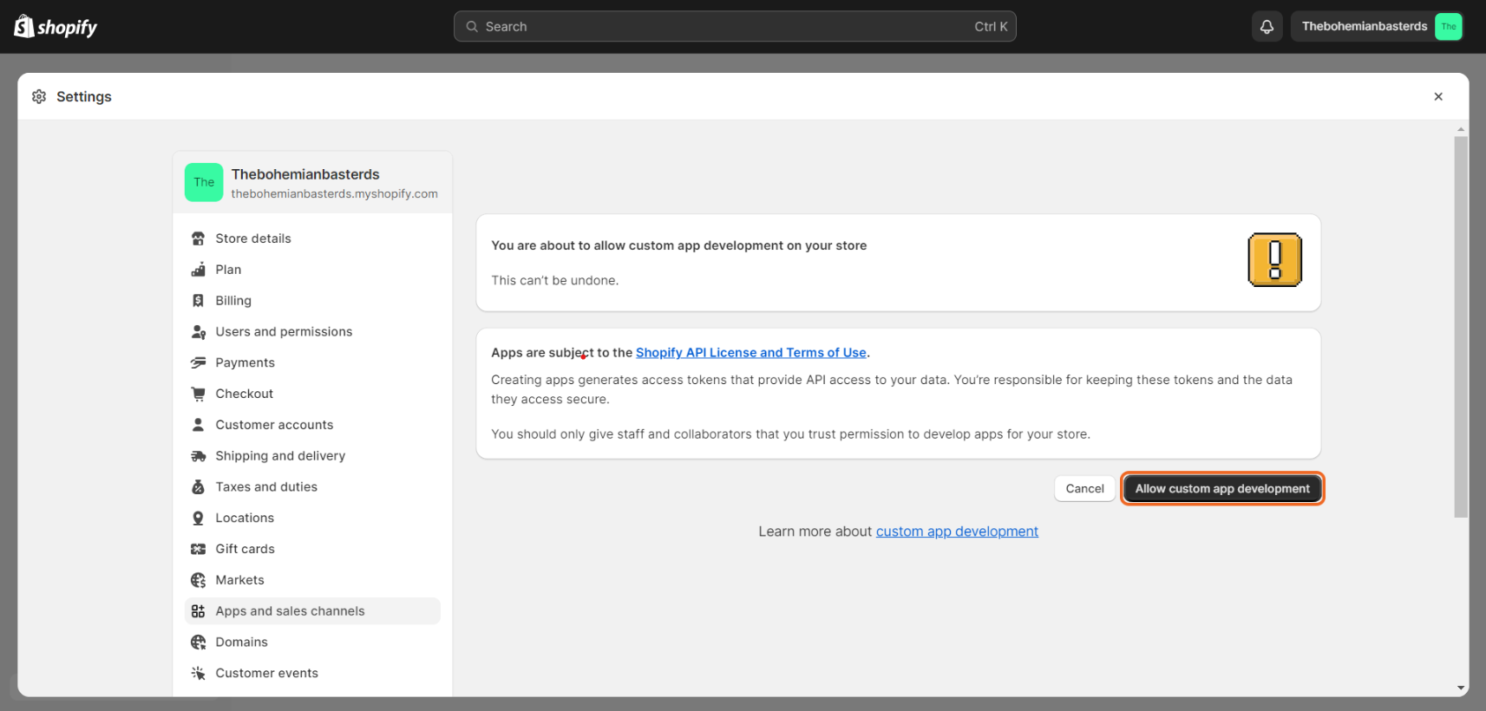
Task: Open the notifications bell
Action: (x=1267, y=27)
